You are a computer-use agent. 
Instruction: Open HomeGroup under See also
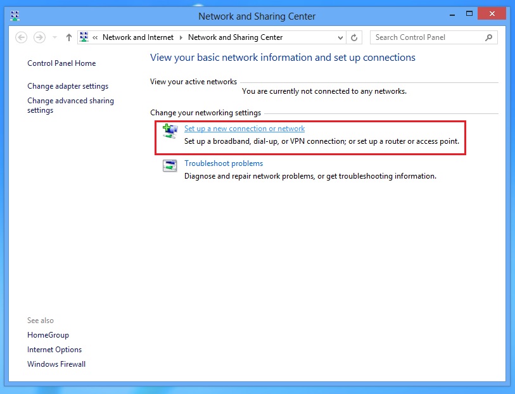pyautogui.click(x=48, y=335)
